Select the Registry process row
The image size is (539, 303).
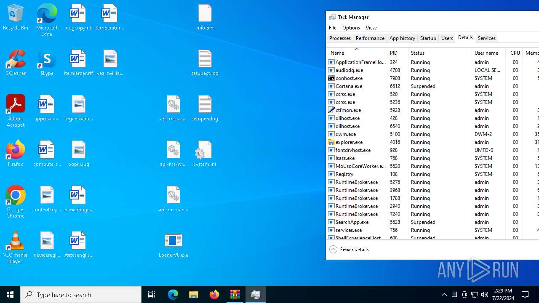432,174
